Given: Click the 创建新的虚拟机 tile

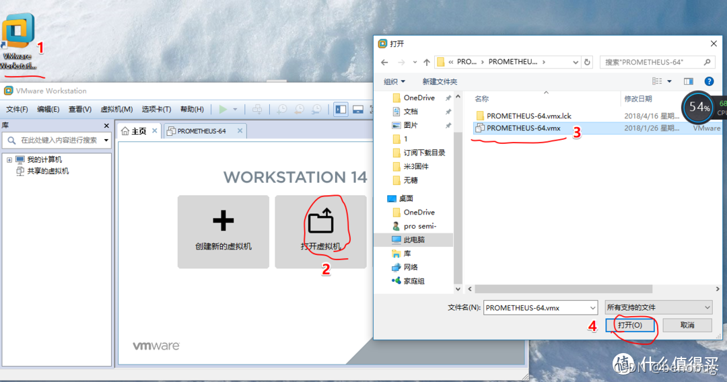Looking at the screenshot, I should point(223,231).
